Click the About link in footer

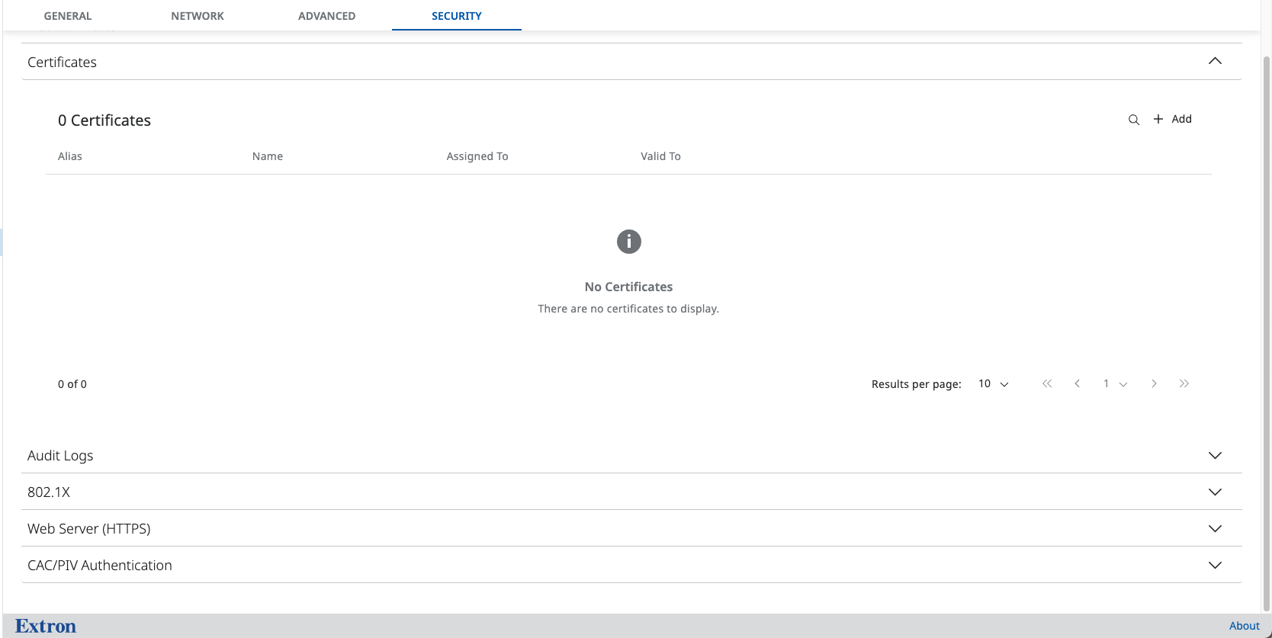[1244, 626]
